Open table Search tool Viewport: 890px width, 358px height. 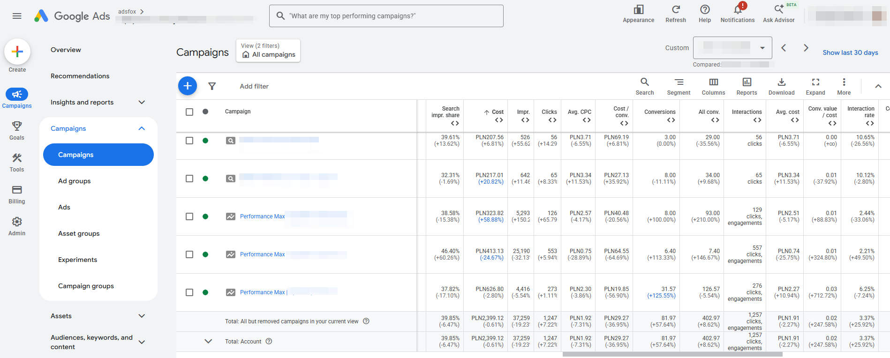pyautogui.click(x=645, y=86)
